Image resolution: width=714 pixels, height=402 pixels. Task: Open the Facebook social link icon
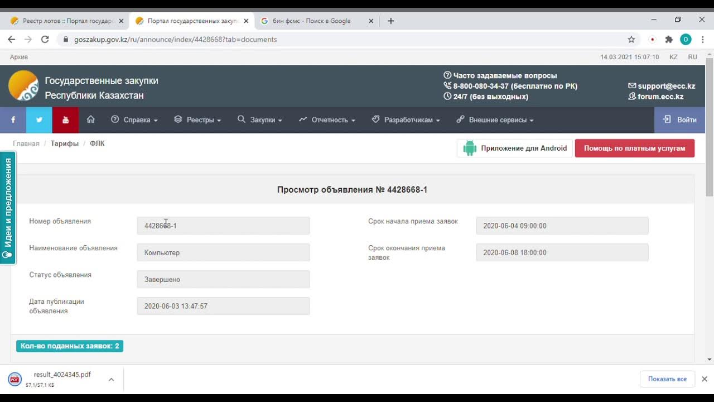(x=13, y=119)
